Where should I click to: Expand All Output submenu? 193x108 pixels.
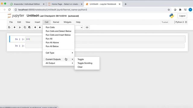59,63
